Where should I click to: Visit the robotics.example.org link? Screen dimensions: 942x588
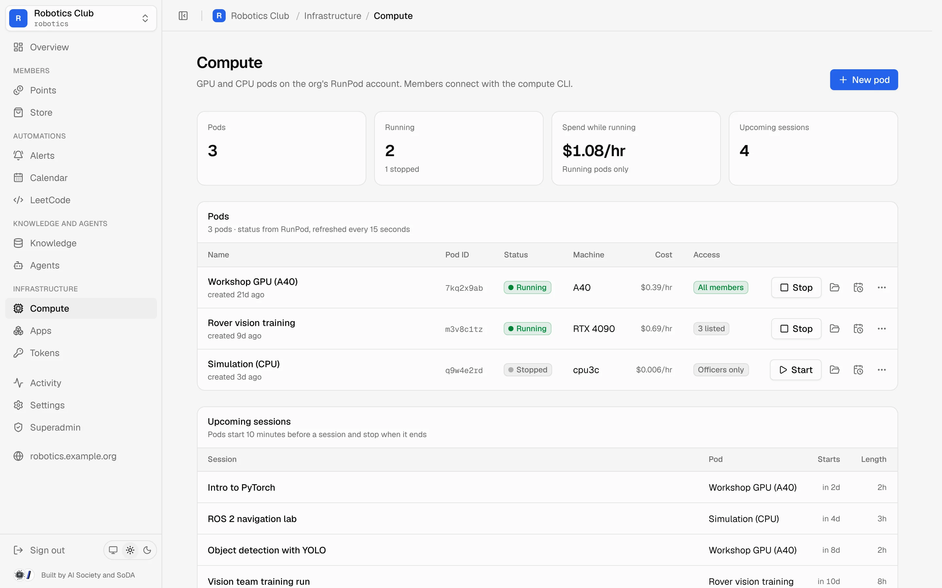tap(81, 456)
